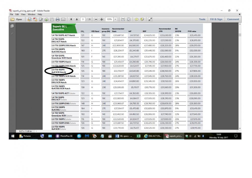Go to next page with down arrow
This screenshot has height=178, width=252.
pyautogui.click(x=77, y=19)
